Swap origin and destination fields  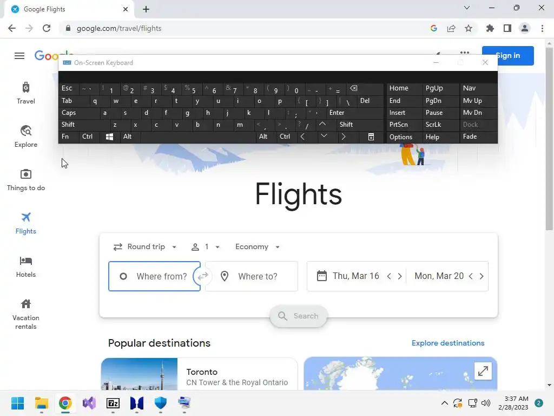203,276
